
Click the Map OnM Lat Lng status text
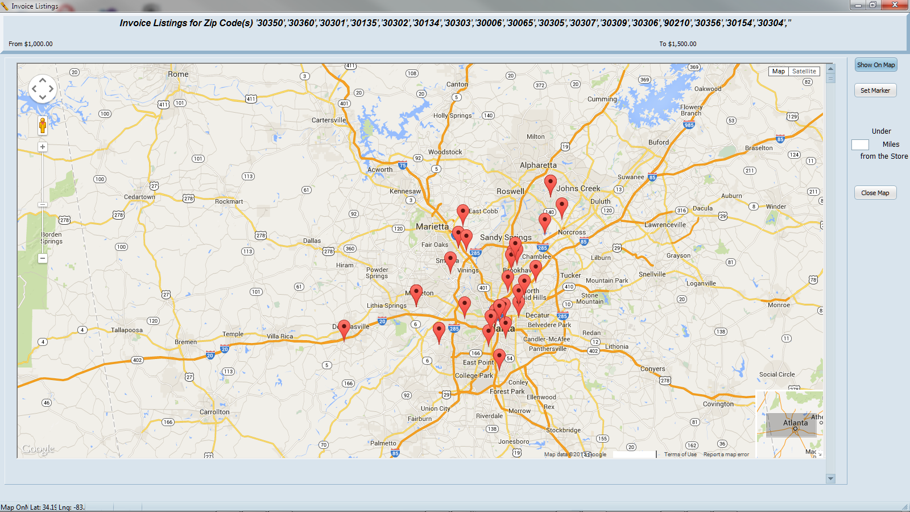coord(43,507)
